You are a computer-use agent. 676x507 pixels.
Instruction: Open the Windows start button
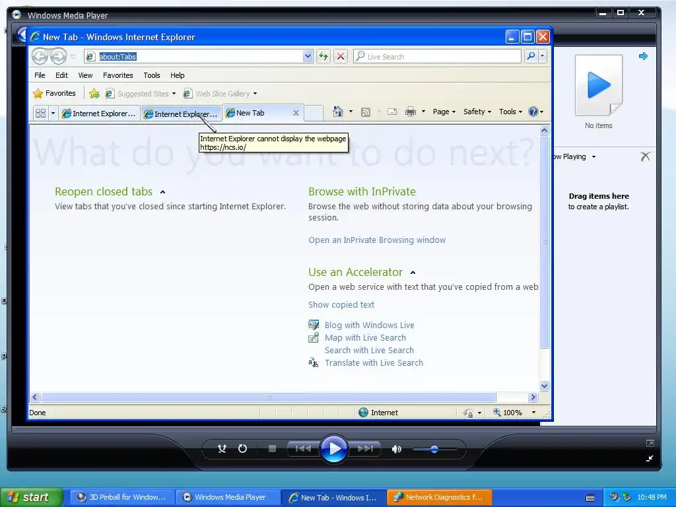[30, 497]
